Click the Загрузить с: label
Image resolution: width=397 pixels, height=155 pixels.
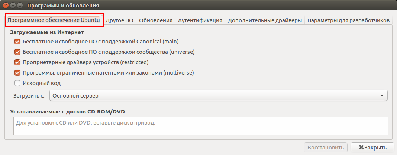pyautogui.click(x=29, y=96)
